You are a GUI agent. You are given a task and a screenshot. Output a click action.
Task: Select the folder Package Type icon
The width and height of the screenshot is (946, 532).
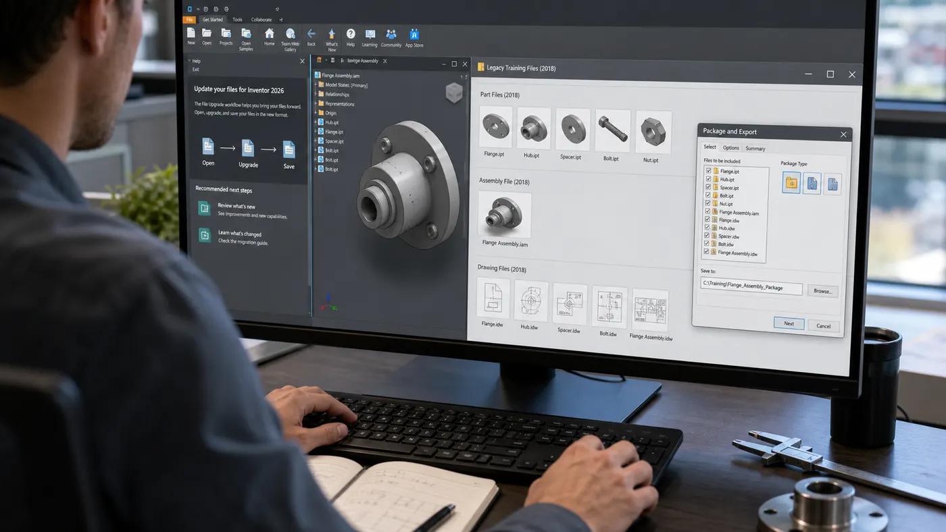click(791, 182)
